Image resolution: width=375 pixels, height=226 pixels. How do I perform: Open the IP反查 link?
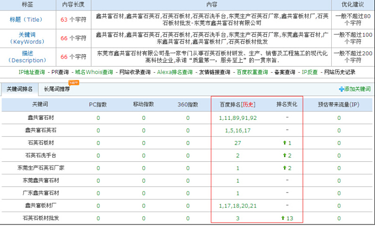[x=310, y=72]
